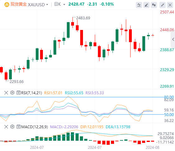Open the XAUUSD symbol dropdown arrow
The height and width of the screenshot is (151, 175).
47,5
